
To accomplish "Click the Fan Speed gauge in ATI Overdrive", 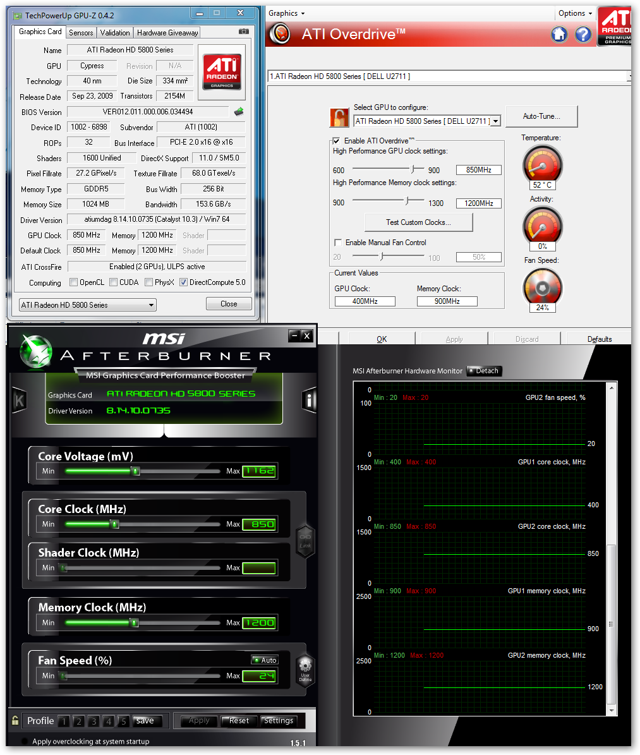I will (542, 287).
